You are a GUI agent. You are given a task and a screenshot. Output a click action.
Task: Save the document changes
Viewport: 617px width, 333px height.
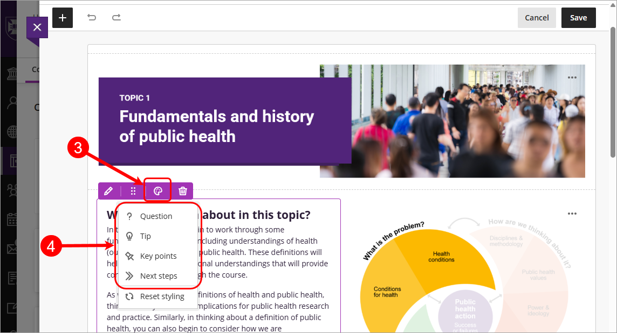578,18
